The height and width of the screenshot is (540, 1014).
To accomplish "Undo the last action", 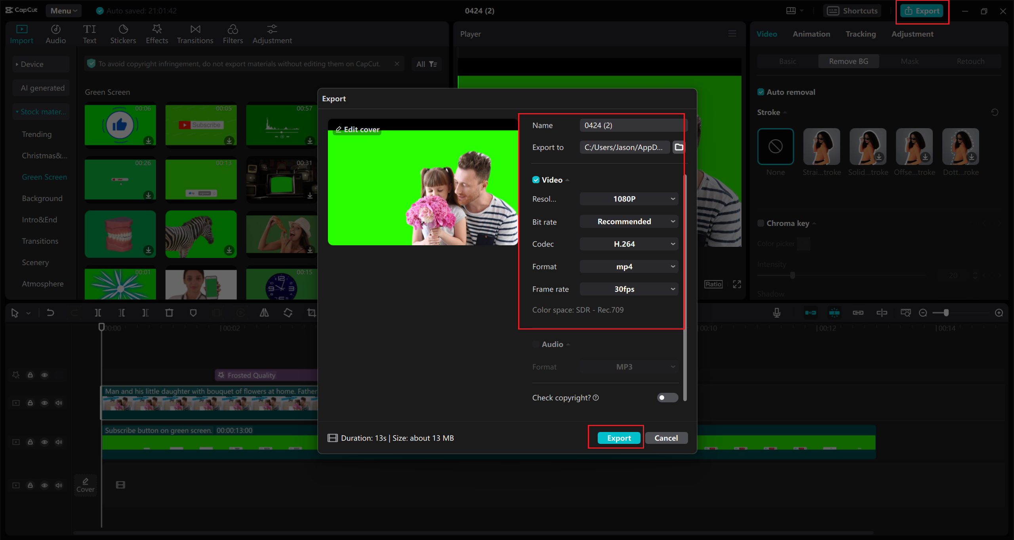I will pos(50,313).
